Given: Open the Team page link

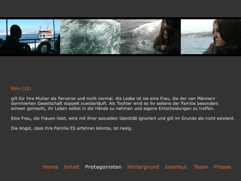Looking at the screenshot, I should [x=201, y=167].
